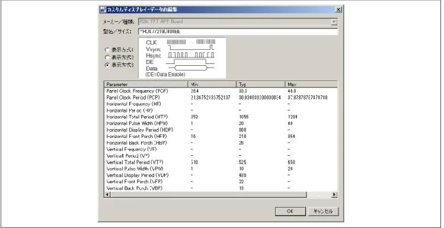Image resolution: width=444 pixels, height=228 pixels.
Task: Select the Panel Clock Frequency (PCF) row
Action: click(x=221, y=91)
